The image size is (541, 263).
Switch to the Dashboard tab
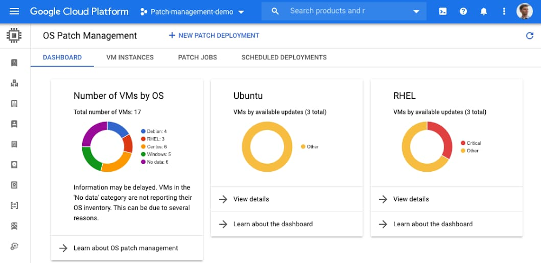tap(62, 57)
